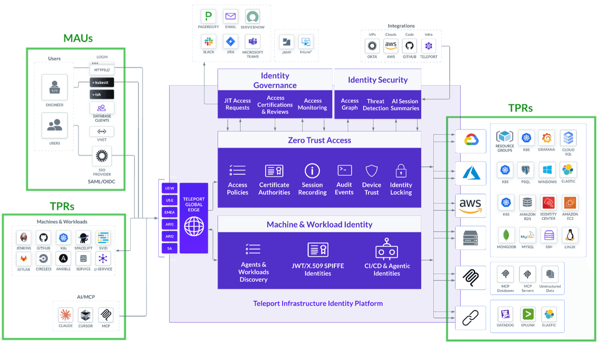This screenshot has width=600, height=344.
Task: Select the SSO Provider icon
Action: click(x=102, y=156)
